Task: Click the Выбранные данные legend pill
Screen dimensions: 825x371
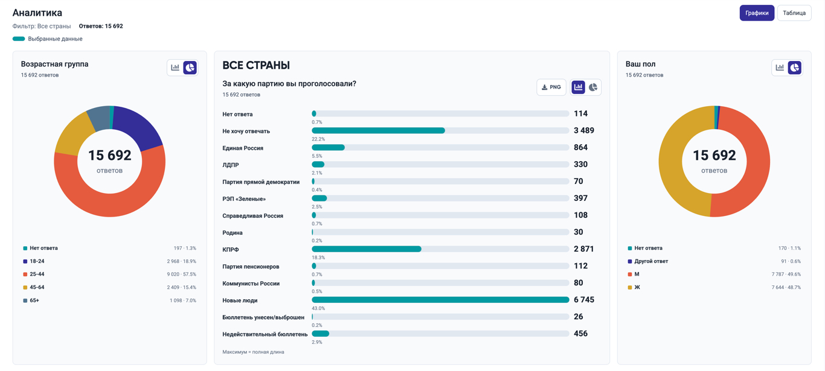Action: pos(19,39)
